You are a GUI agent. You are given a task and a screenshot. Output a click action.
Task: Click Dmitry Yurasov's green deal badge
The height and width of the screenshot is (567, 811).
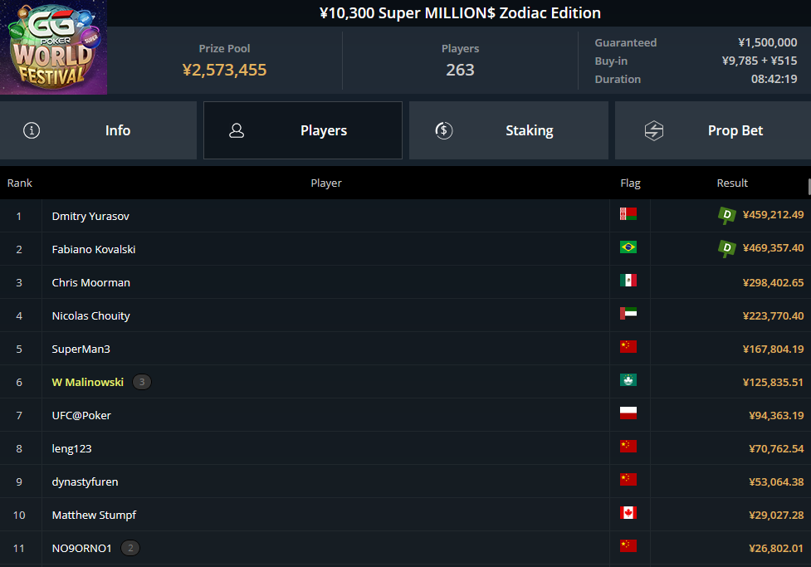726,215
